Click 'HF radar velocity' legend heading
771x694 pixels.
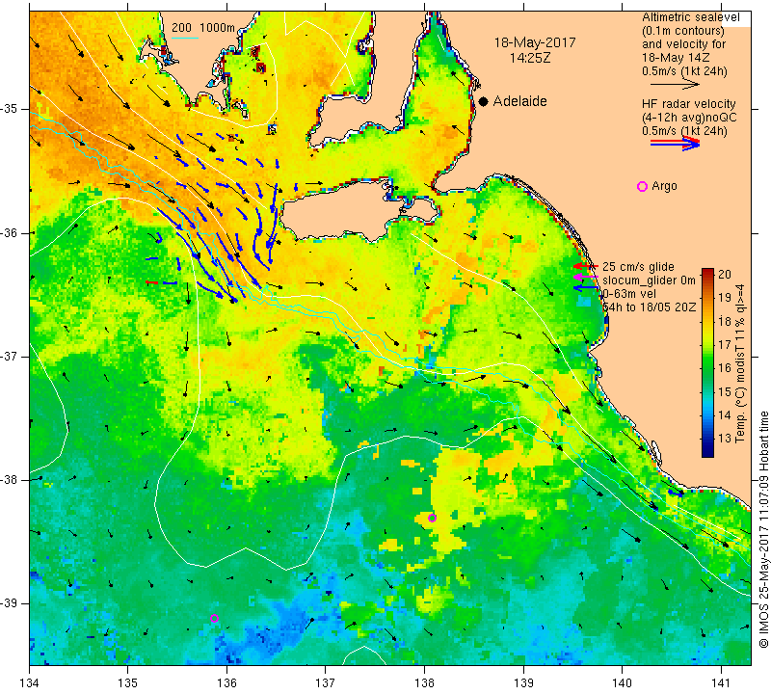(x=688, y=104)
